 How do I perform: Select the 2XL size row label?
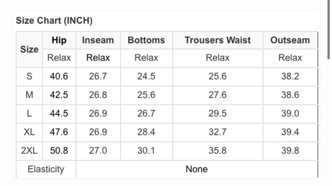[29, 151]
